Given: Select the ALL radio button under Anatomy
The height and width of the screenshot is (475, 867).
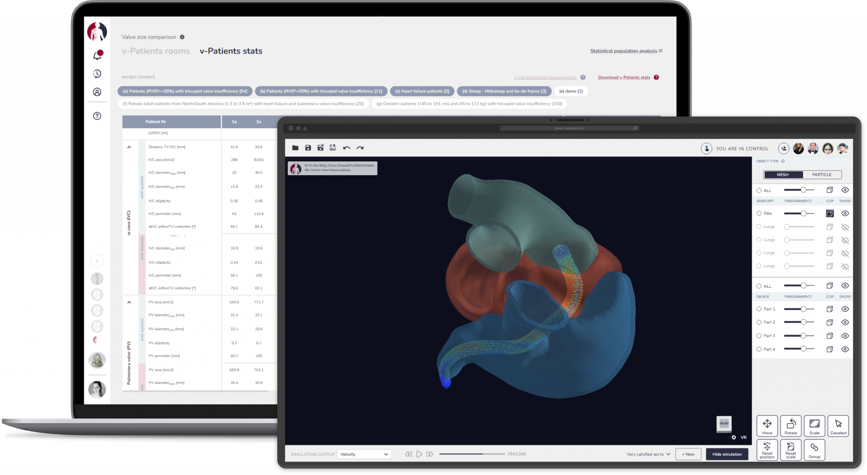Looking at the screenshot, I should 759,190.
